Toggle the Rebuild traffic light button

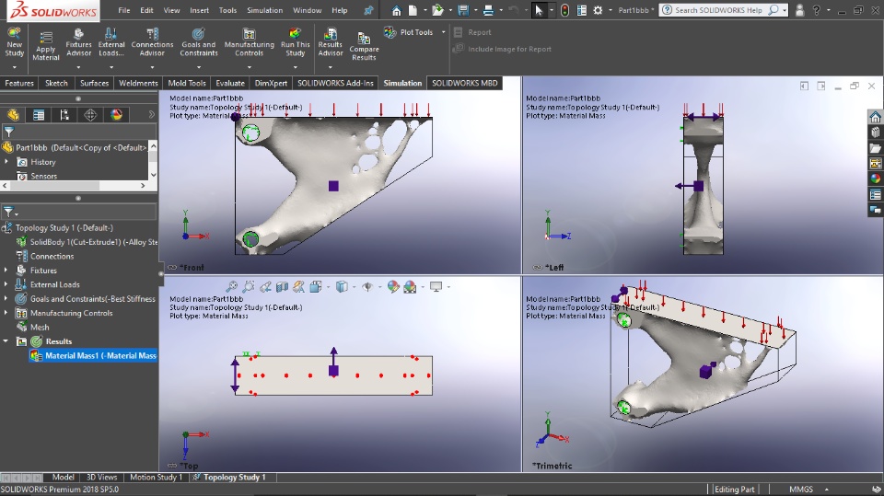(564, 10)
